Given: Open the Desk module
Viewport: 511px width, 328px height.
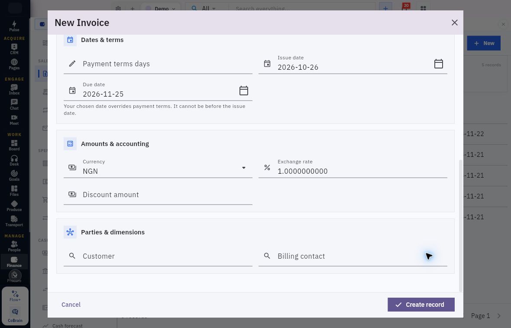Looking at the screenshot, I should (14, 160).
